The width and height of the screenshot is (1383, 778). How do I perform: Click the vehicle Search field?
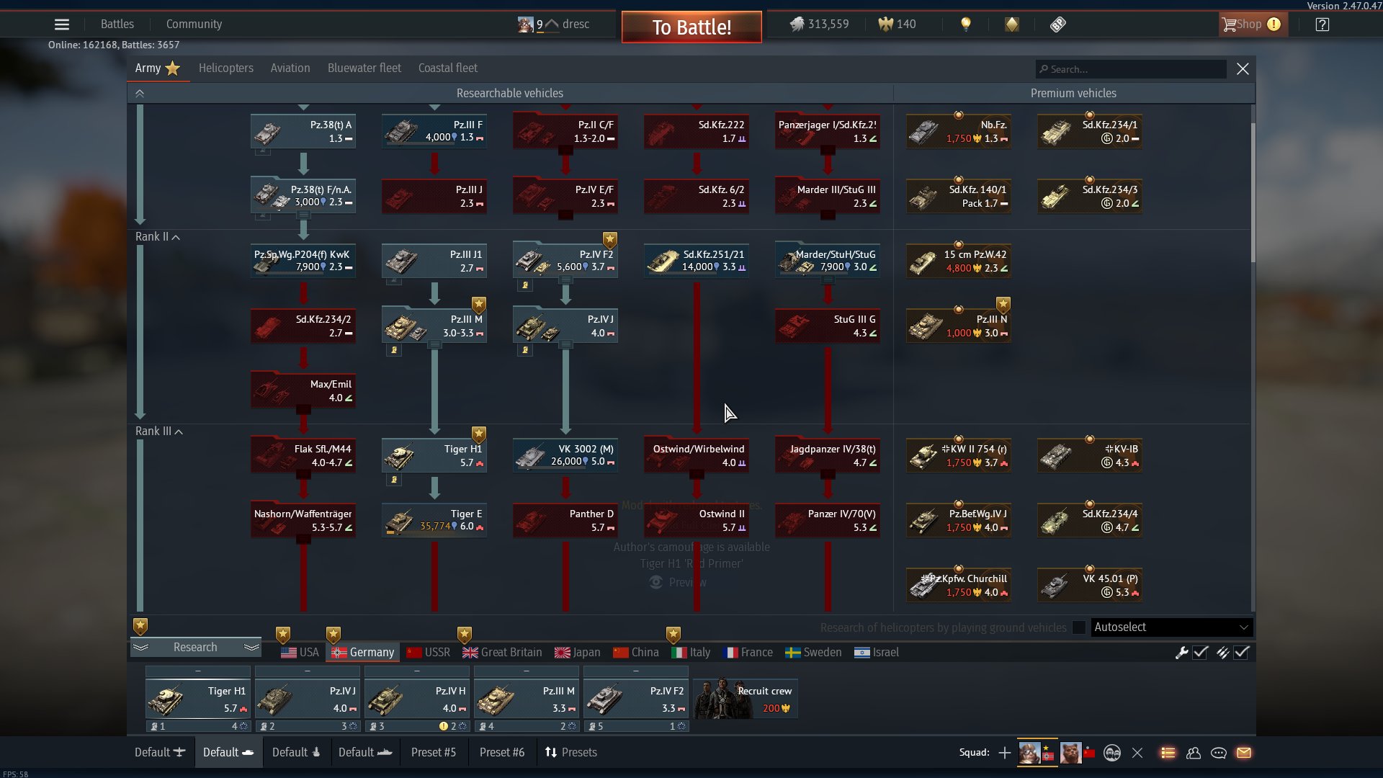1131,69
